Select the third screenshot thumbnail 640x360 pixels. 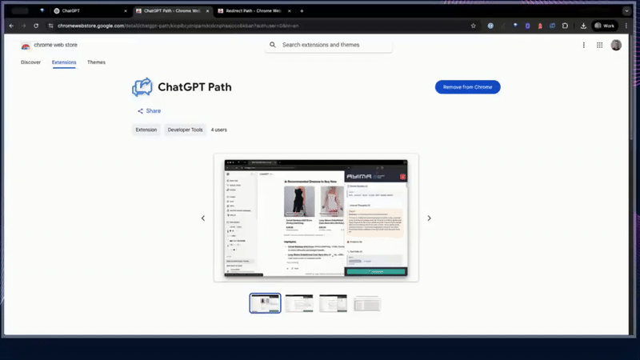333,303
